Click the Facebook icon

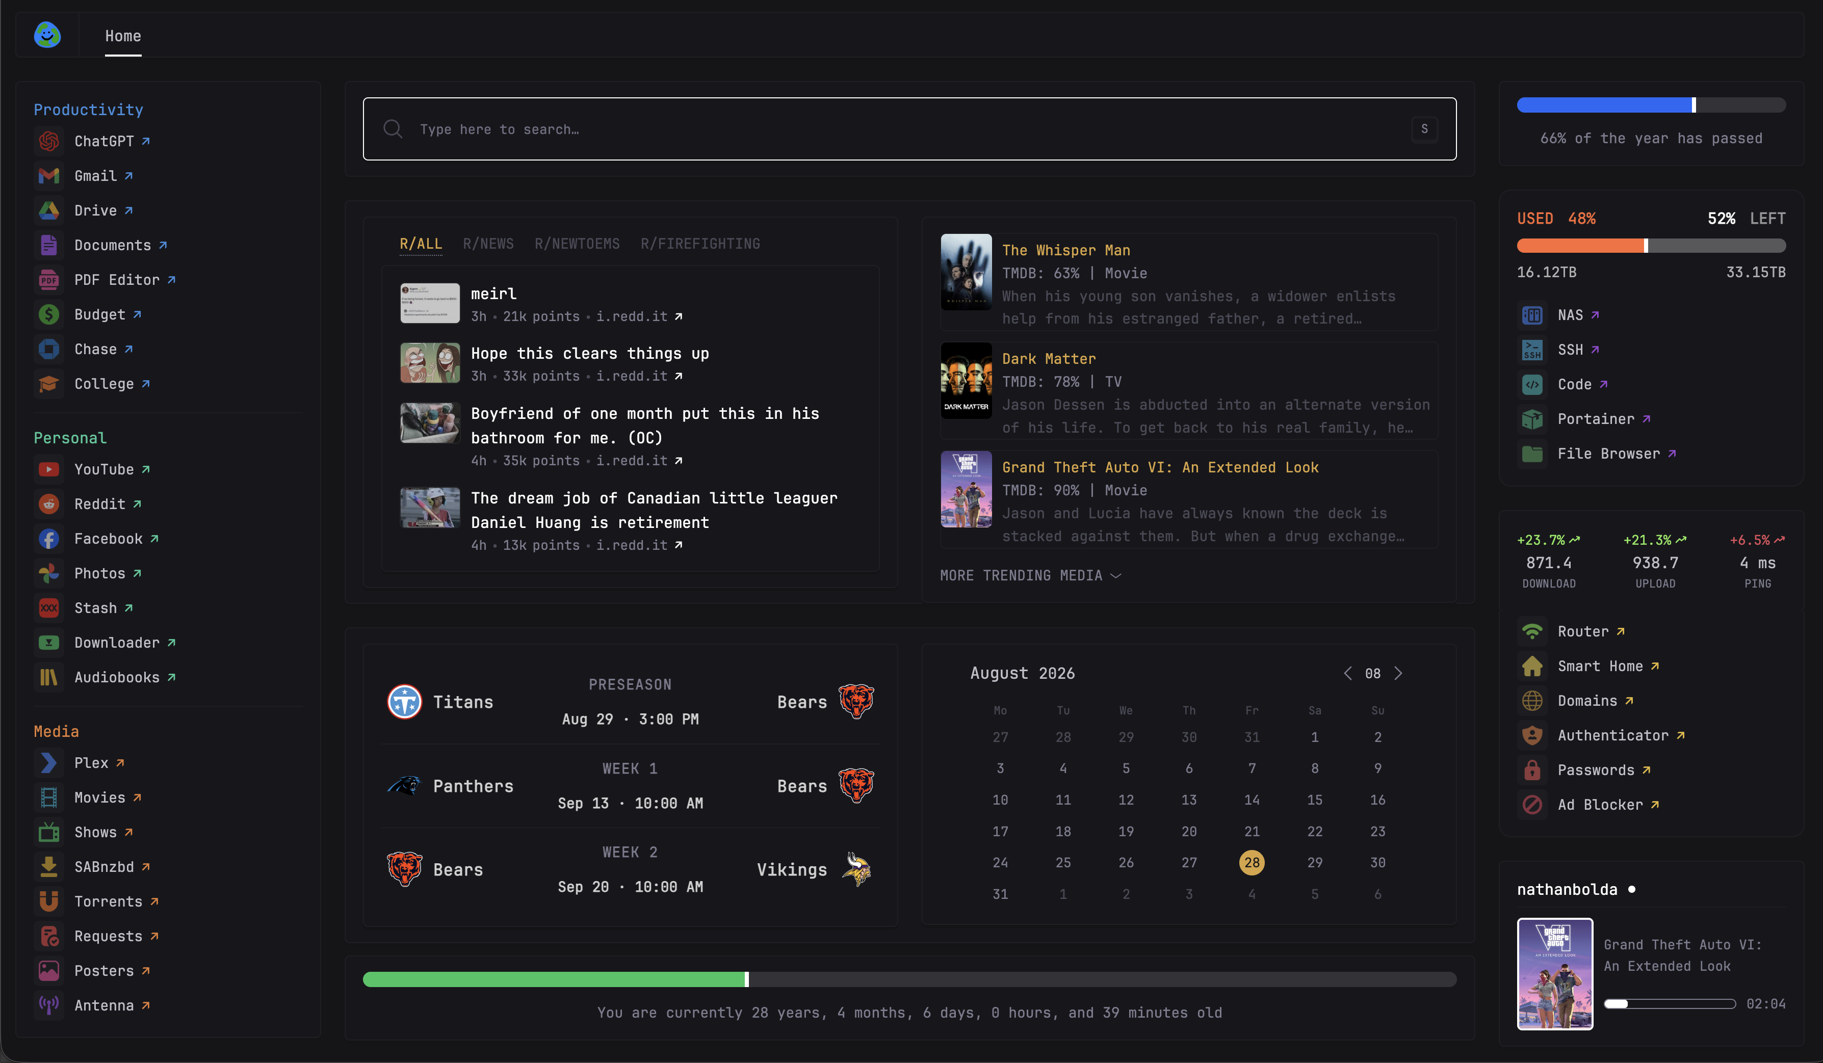point(48,539)
